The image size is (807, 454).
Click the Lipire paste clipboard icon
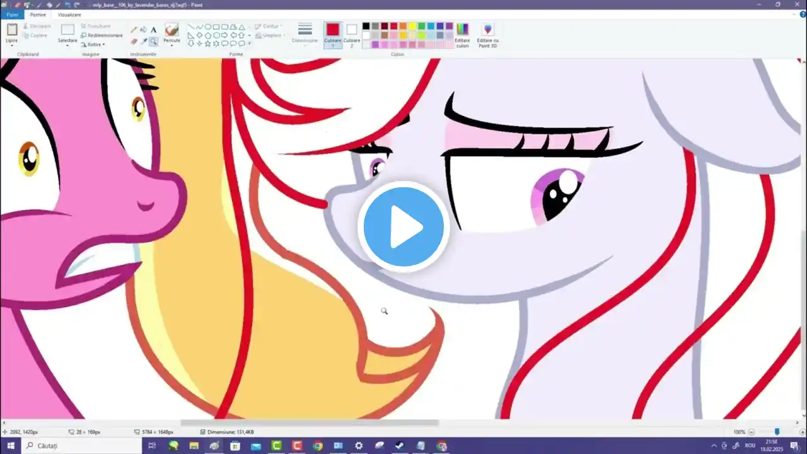point(12,29)
